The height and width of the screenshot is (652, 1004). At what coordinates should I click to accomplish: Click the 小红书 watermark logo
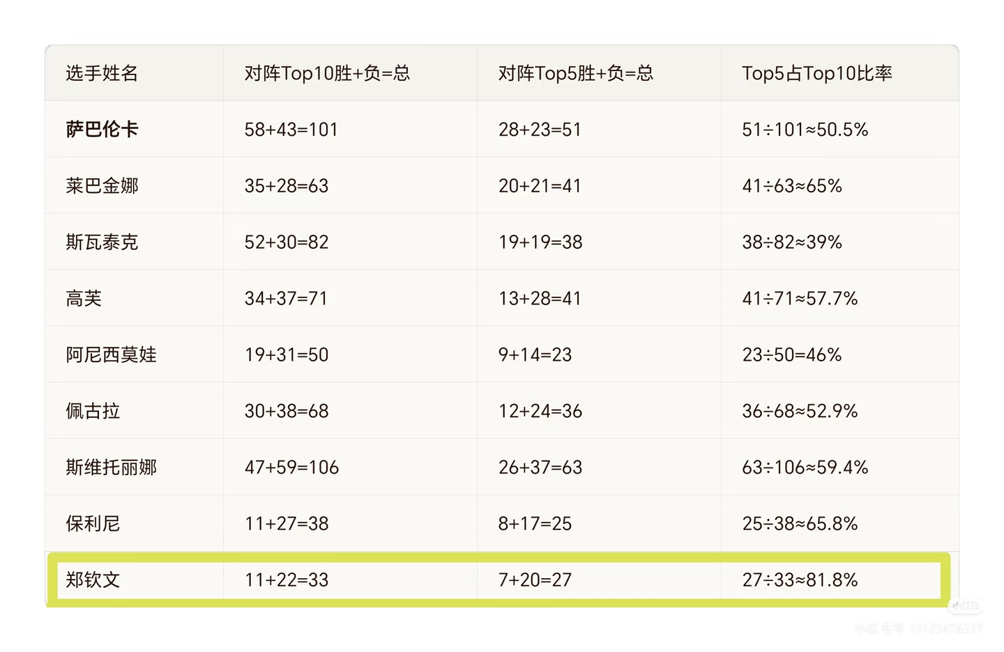(966, 606)
